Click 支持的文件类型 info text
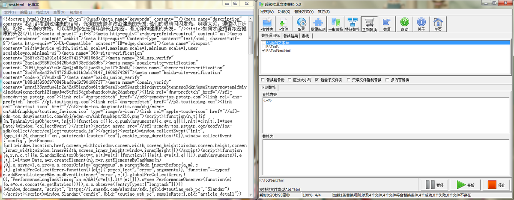The image size is (514, 200). (280, 189)
